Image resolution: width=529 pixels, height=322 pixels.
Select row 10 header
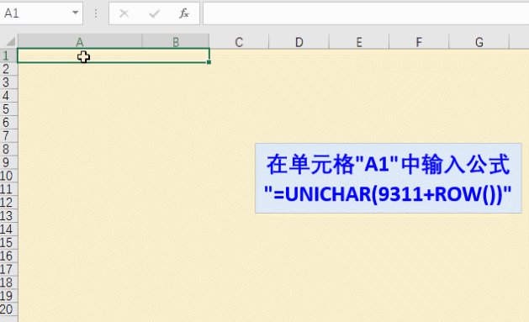point(8,176)
